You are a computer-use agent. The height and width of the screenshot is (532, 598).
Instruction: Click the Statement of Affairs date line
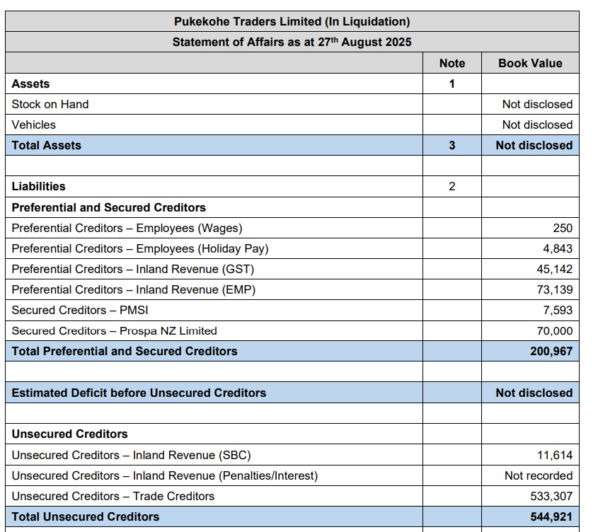(292, 42)
